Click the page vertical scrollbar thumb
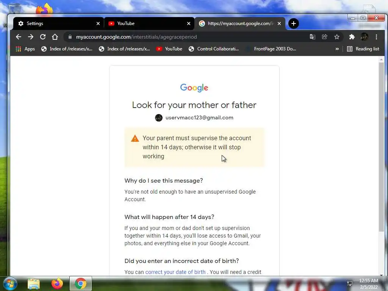The image size is (388, 291). (x=381, y=147)
